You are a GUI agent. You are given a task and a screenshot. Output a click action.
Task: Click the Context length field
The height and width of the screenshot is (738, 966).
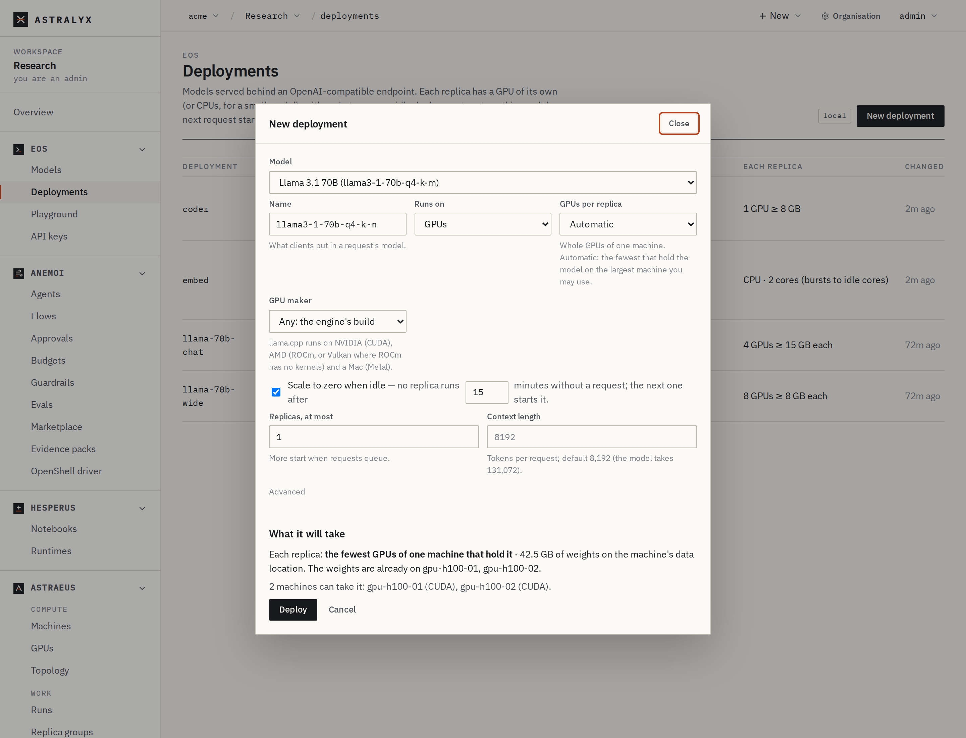pyautogui.click(x=592, y=437)
